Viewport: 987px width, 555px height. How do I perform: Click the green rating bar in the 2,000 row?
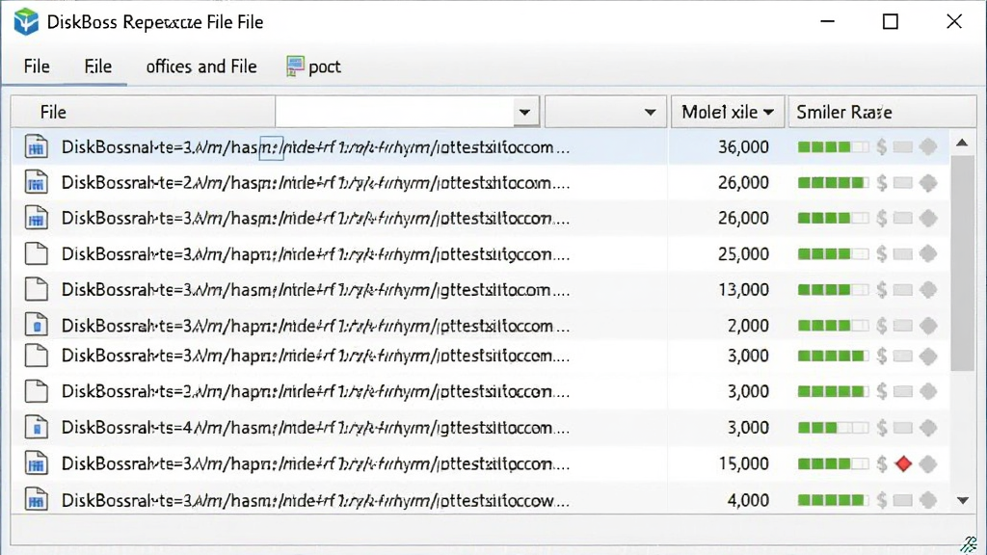tap(833, 326)
